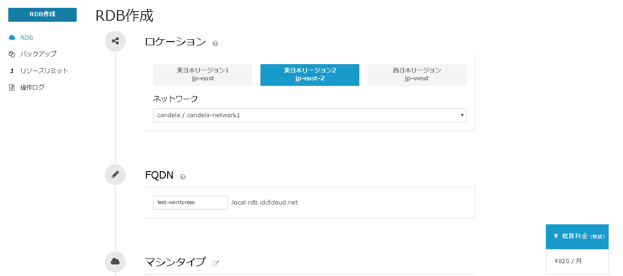
Task: Click the share step icon for location
Action: 115,41
